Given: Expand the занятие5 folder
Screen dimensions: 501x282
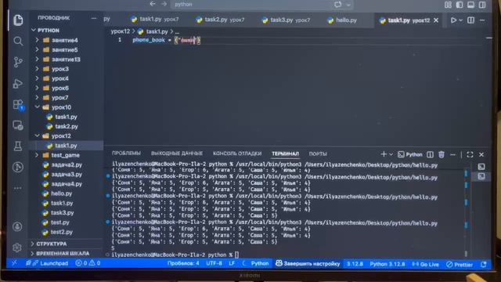Looking at the screenshot, I should tap(65, 50).
